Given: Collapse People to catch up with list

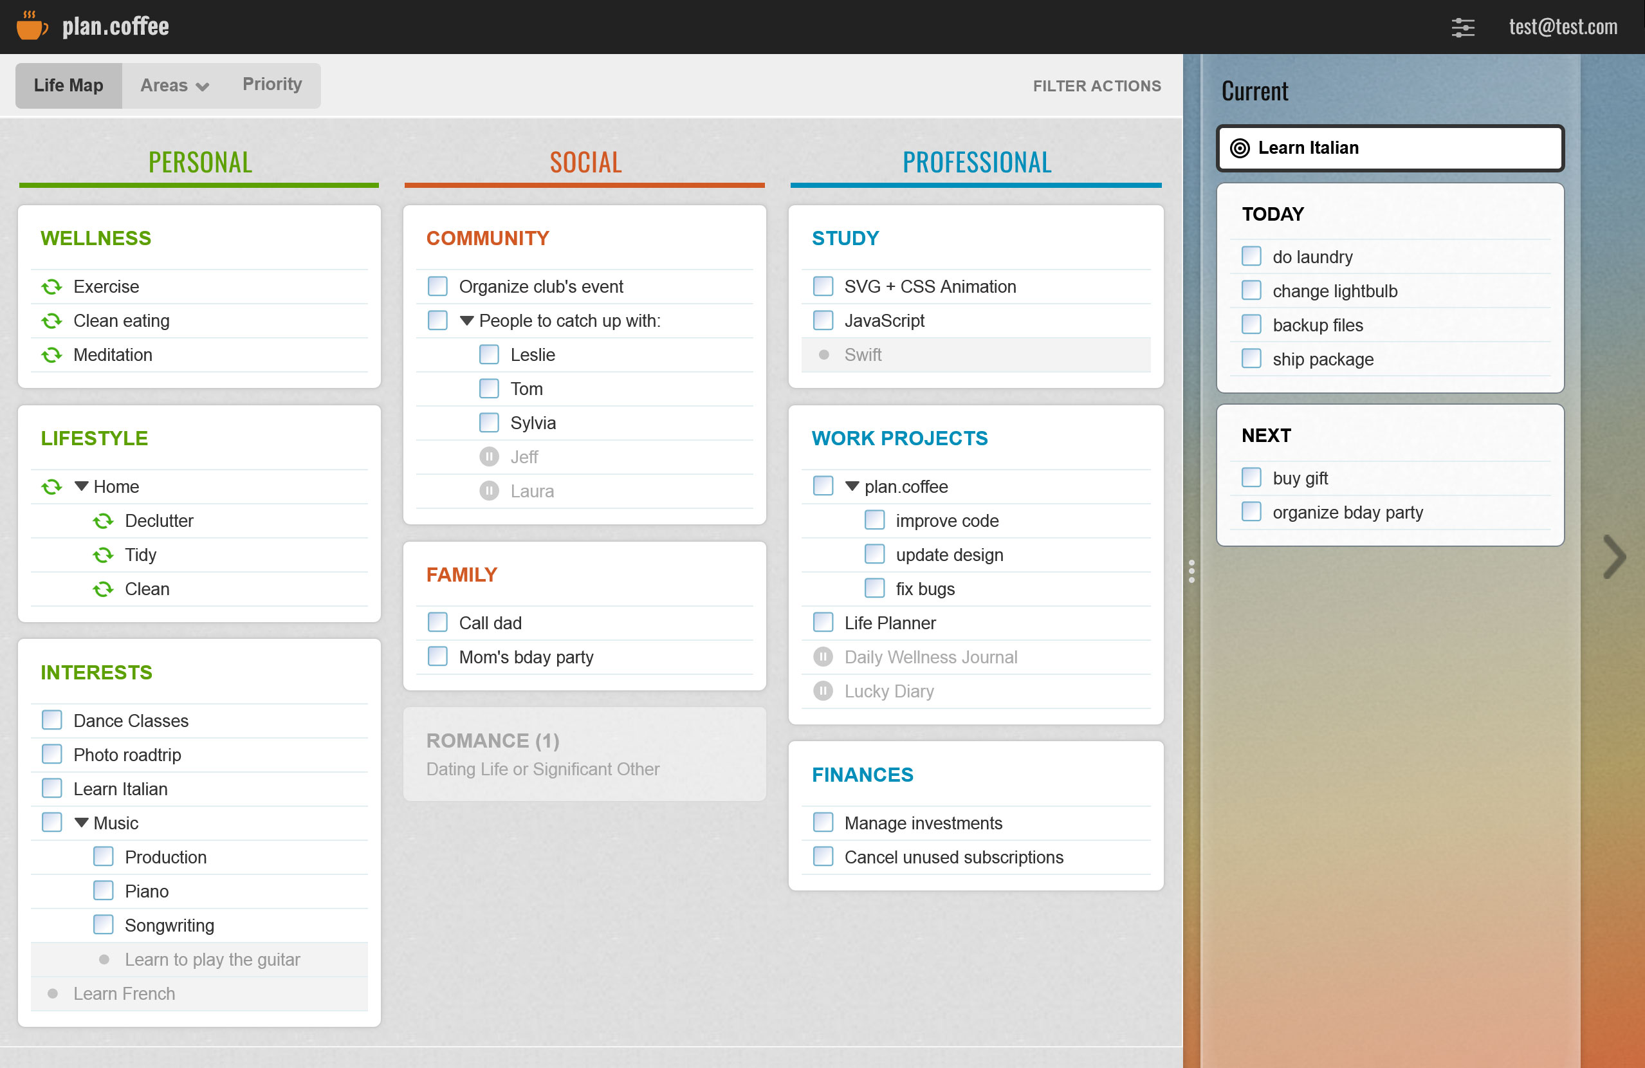Looking at the screenshot, I should tap(466, 321).
